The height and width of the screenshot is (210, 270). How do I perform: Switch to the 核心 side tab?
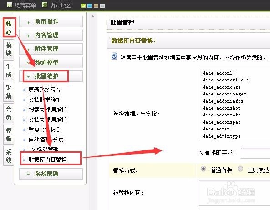9,27
